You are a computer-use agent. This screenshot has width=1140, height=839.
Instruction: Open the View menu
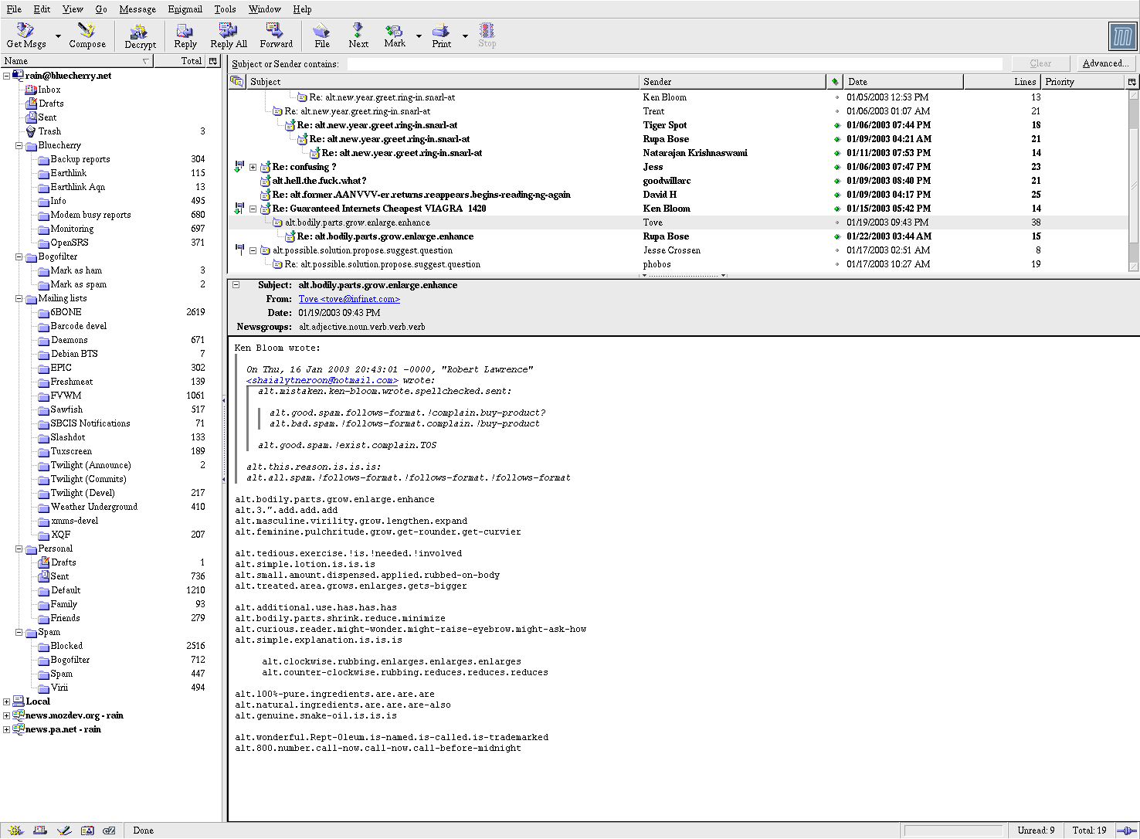pyautogui.click(x=73, y=9)
